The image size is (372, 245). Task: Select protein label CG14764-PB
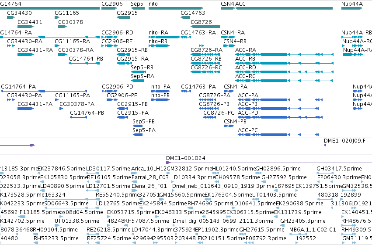pos(87,112)
